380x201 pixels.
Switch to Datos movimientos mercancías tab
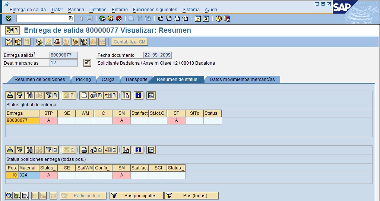click(x=242, y=80)
